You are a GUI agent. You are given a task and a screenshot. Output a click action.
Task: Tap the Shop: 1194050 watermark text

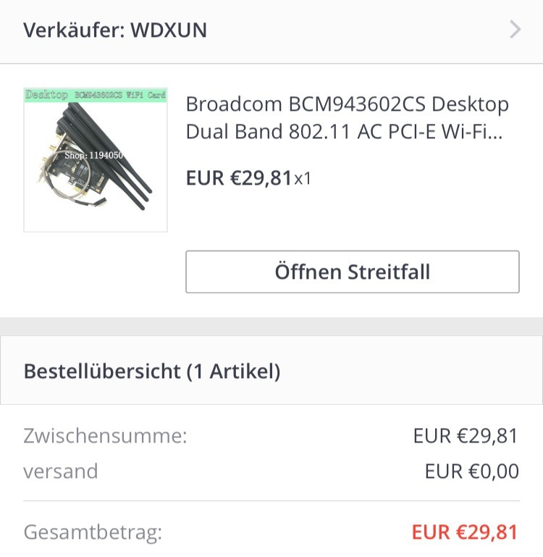94,154
